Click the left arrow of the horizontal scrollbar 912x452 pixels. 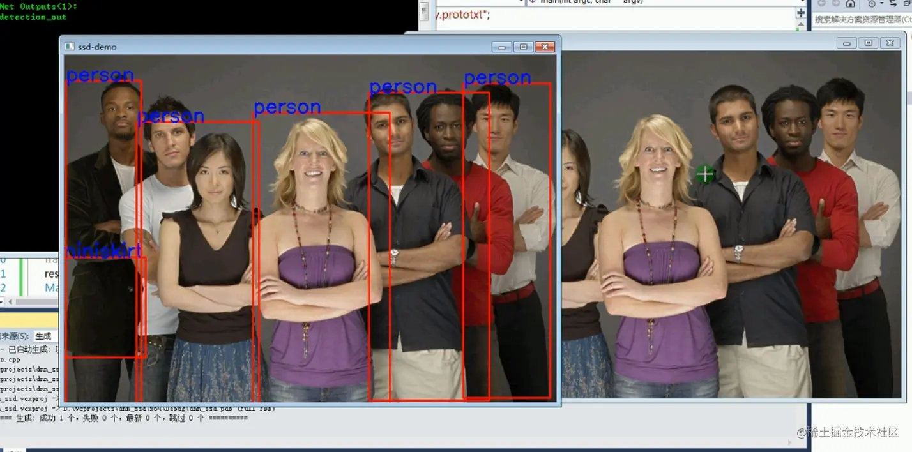(9, 301)
